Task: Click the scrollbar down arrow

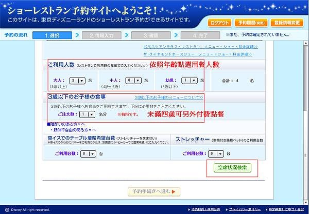Action: (x=305, y=202)
